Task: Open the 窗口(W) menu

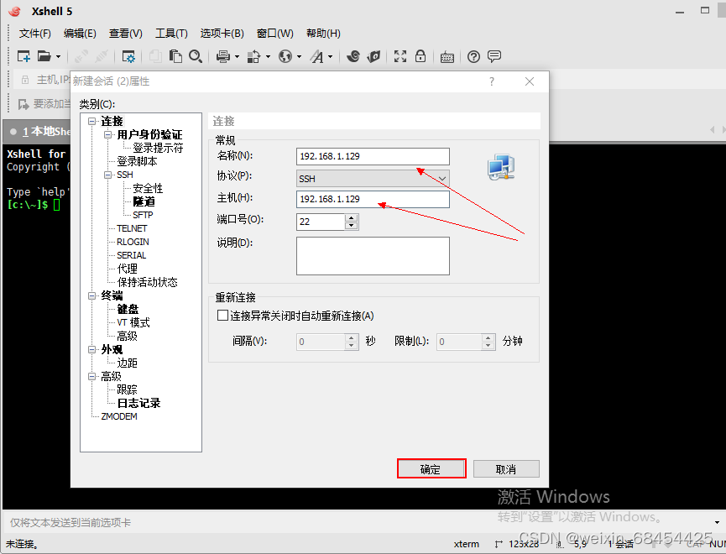Action: click(x=275, y=34)
